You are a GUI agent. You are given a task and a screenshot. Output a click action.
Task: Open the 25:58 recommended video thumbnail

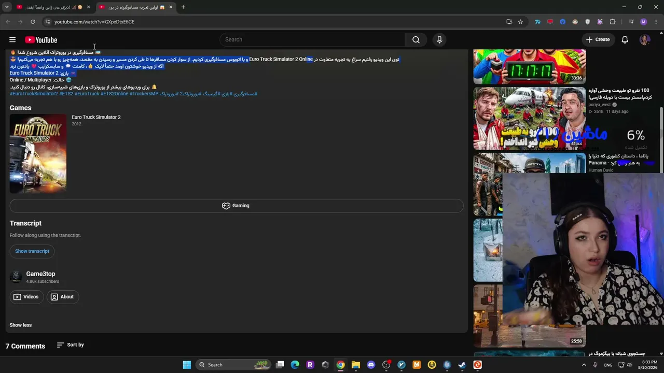tap(530, 315)
